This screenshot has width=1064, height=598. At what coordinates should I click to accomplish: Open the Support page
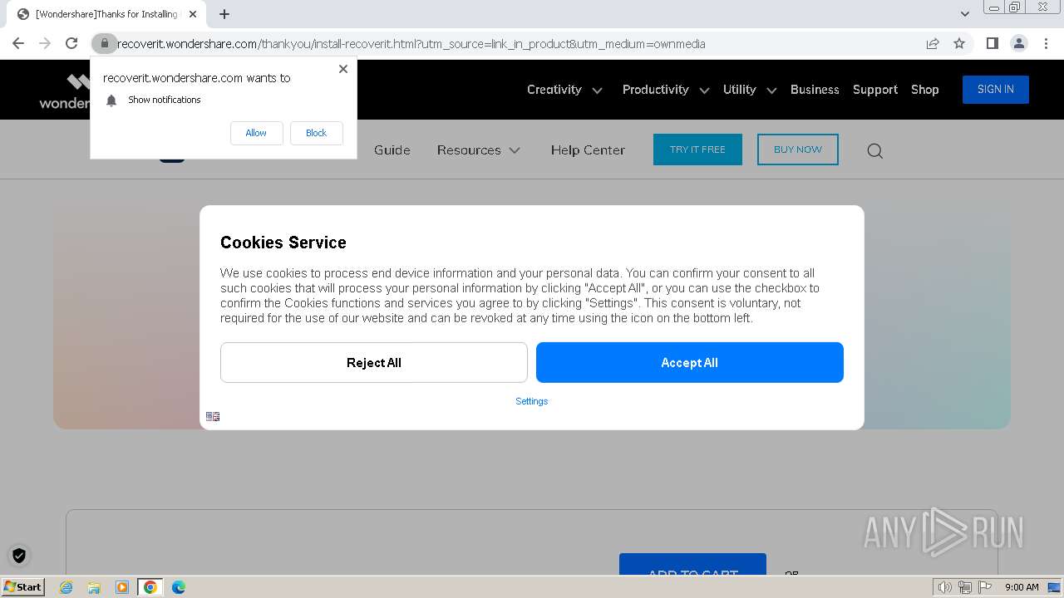pyautogui.click(x=875, y=90)
